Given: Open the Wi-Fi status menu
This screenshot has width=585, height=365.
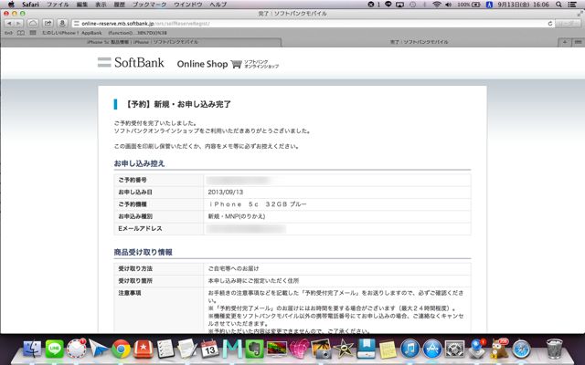Looking at the screenshot, I should 436,5.
